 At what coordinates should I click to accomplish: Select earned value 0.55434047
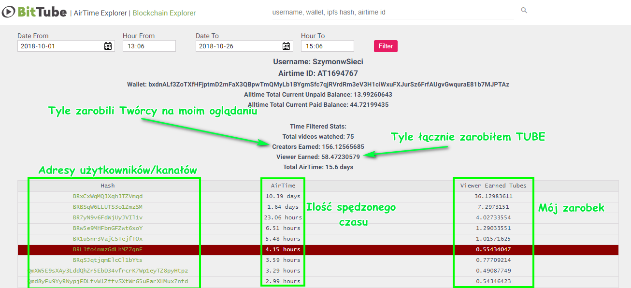point(493,249)
